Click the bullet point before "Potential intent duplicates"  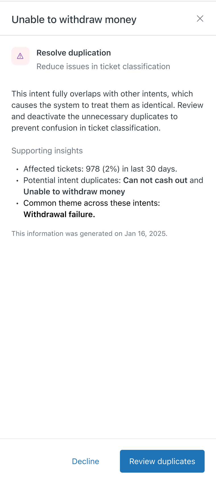click(17, 181)
